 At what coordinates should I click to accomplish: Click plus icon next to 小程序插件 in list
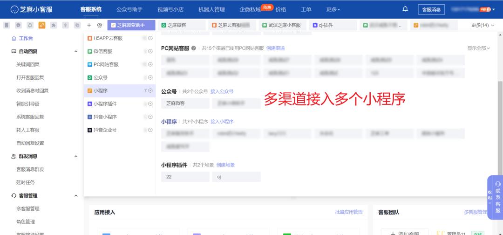click(150, 104)
